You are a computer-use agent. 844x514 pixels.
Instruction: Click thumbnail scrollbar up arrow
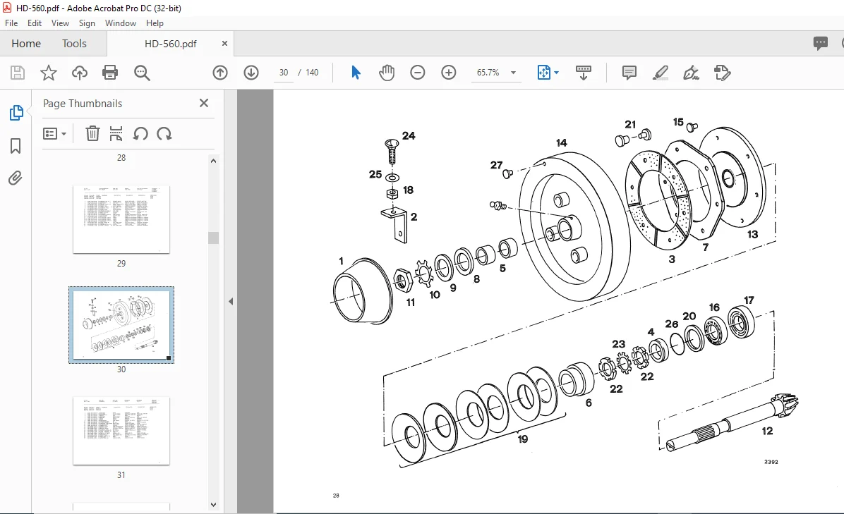click(x=214, y=161)
